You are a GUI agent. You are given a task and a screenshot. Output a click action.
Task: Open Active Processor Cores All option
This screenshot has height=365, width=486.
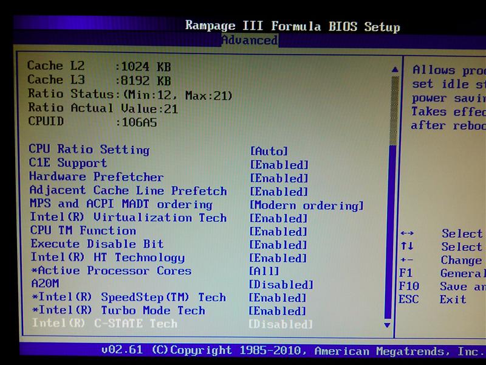[x=264, y=271]
